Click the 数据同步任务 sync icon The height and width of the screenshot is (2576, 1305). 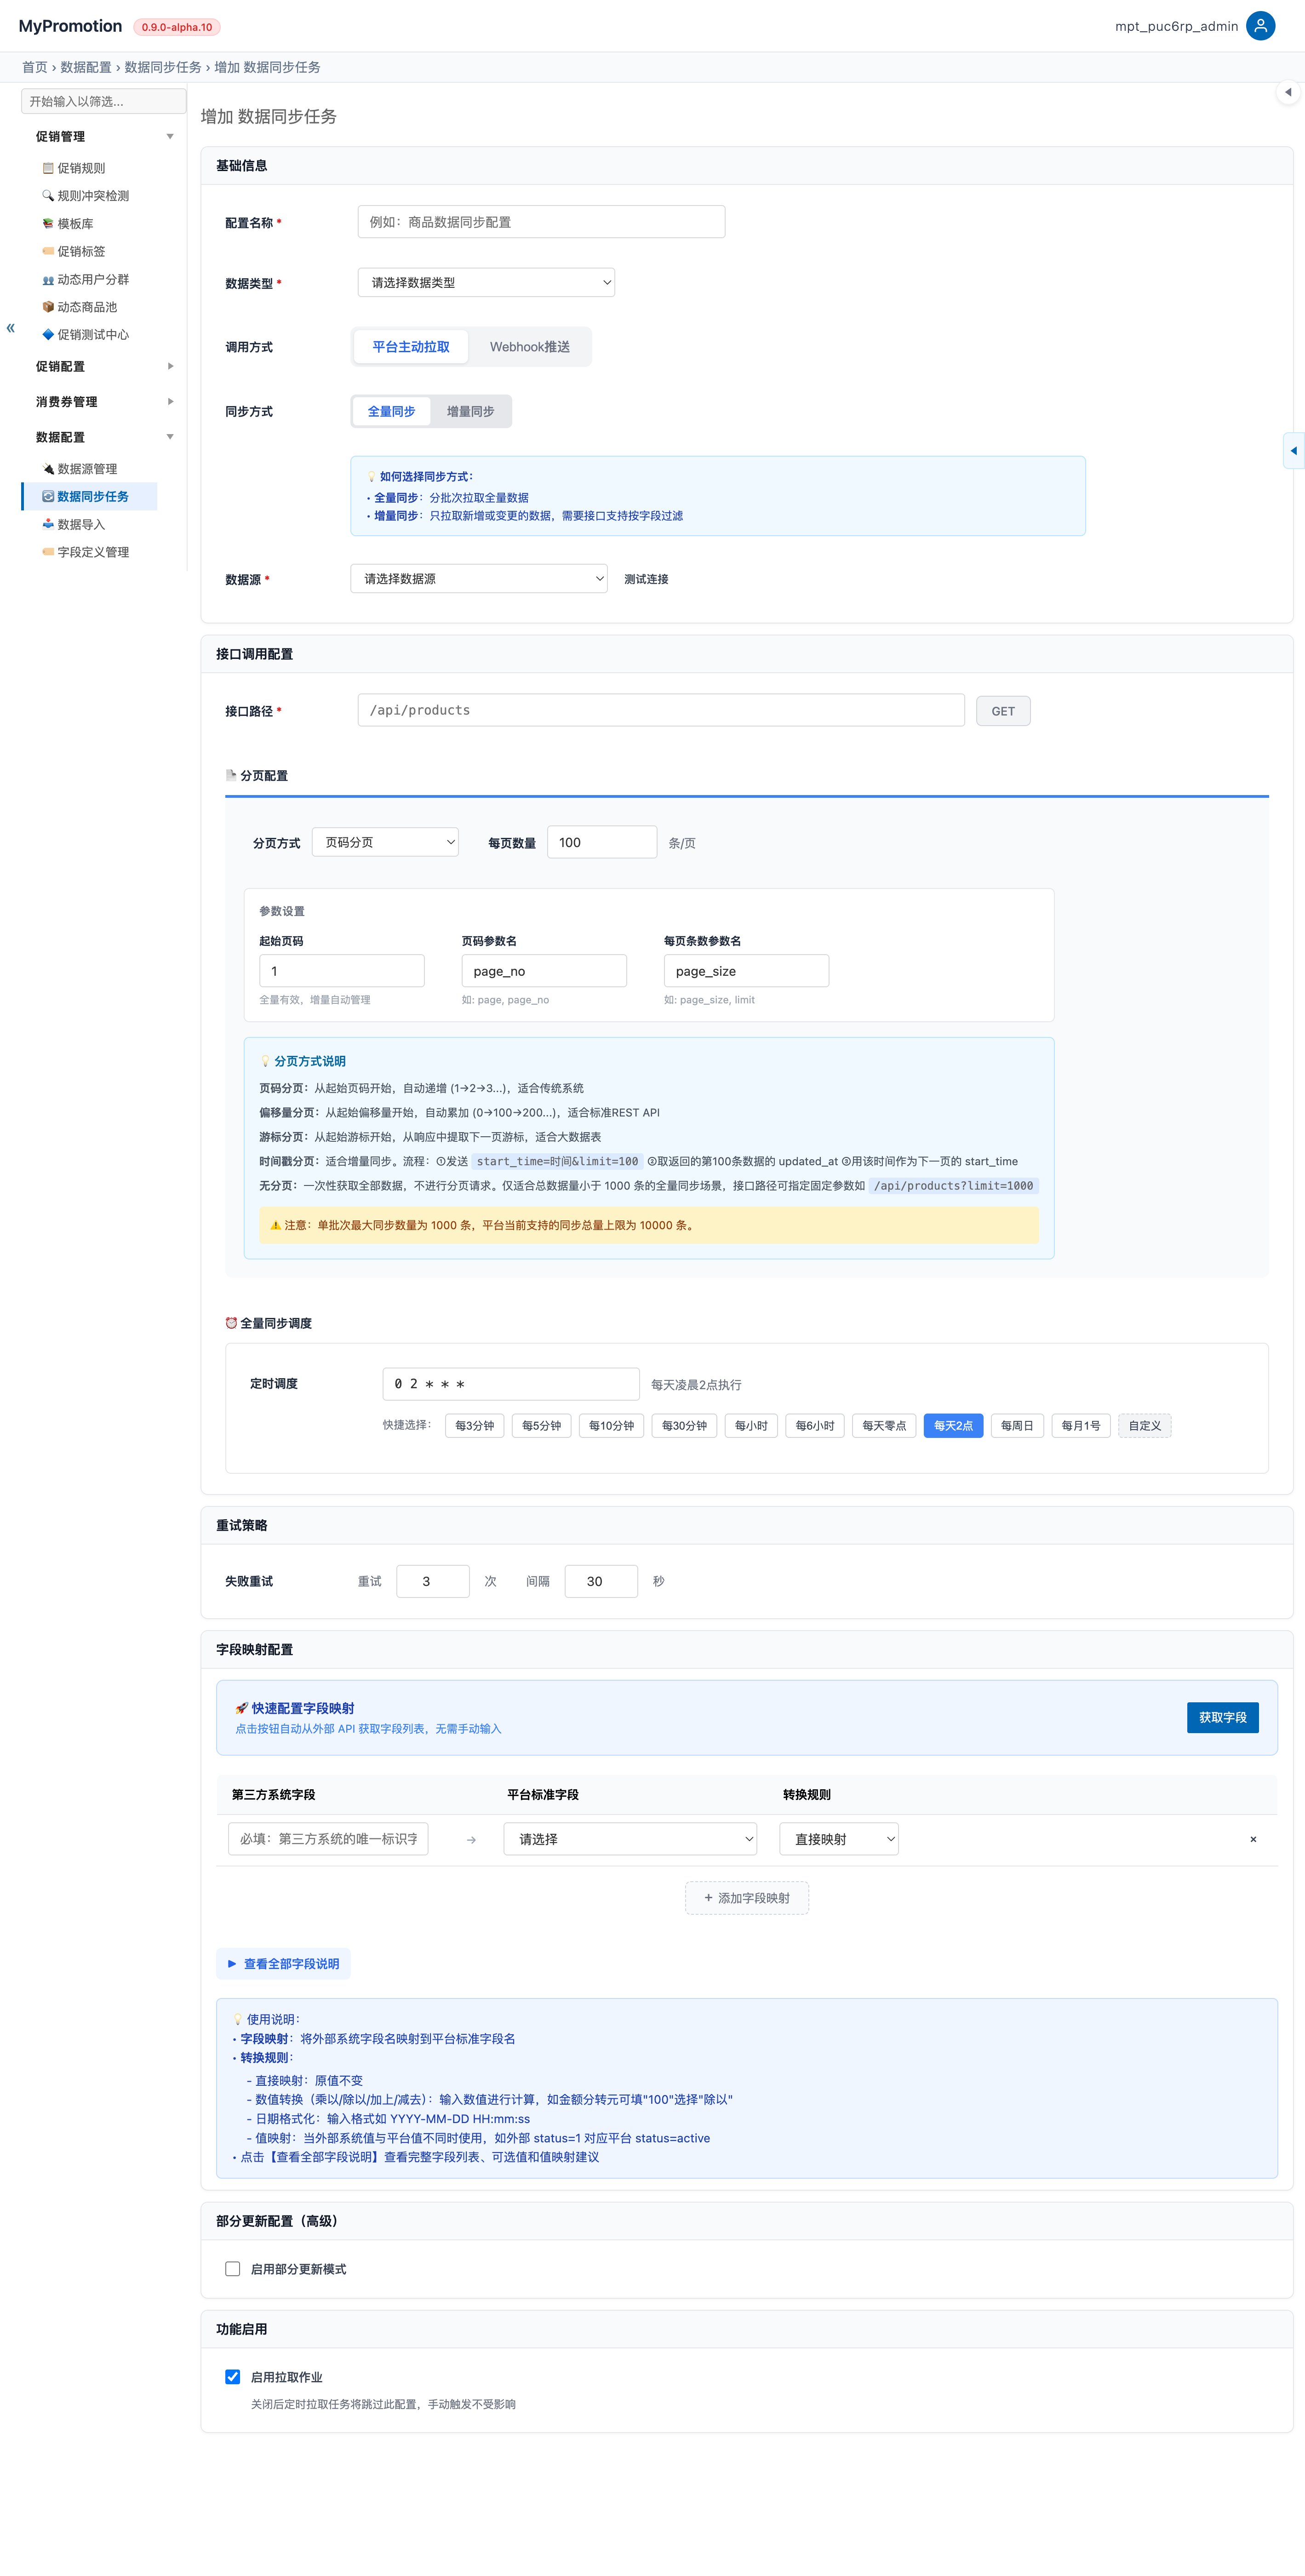(48, 496)
